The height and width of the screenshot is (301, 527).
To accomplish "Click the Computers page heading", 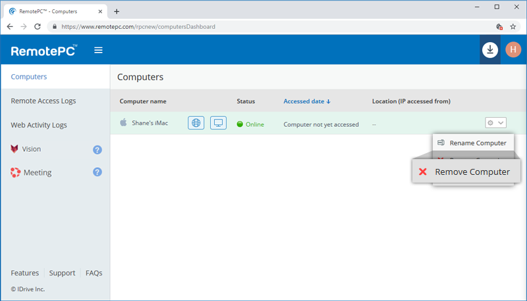I will pos(140,77).
